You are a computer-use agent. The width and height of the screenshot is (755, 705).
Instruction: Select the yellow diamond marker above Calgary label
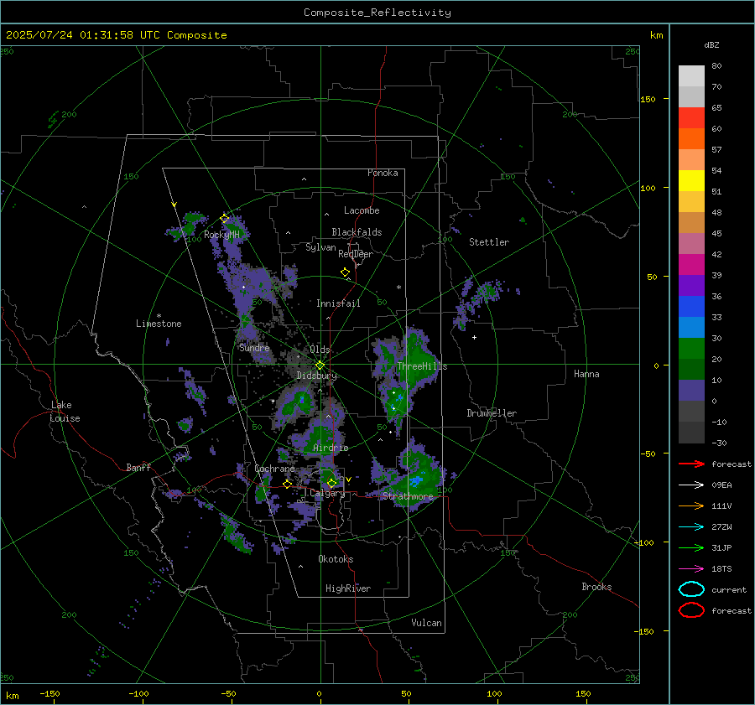pos(331,483)
